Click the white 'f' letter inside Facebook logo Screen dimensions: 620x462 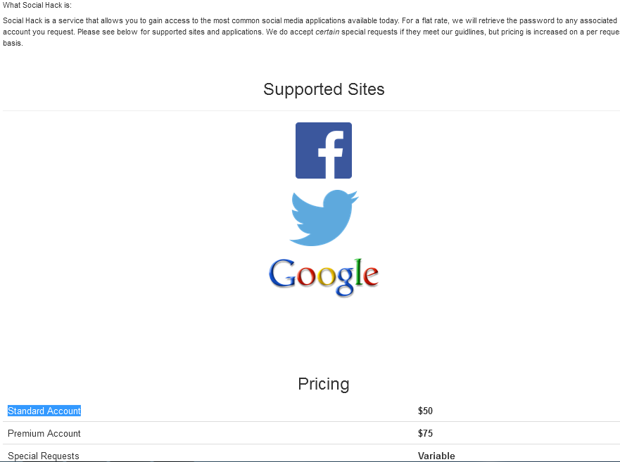coord(331,155)
